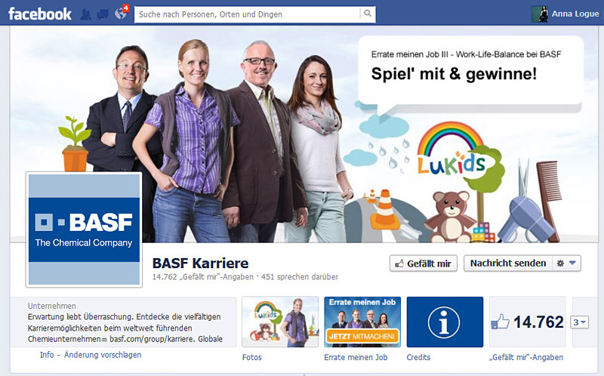Viewport: 604px width, 376px height.
Task: Click the search magnifier icon
Action: 368,14
